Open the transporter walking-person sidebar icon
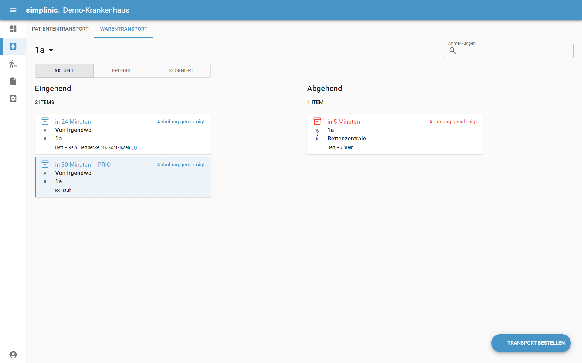 point(13,64)
